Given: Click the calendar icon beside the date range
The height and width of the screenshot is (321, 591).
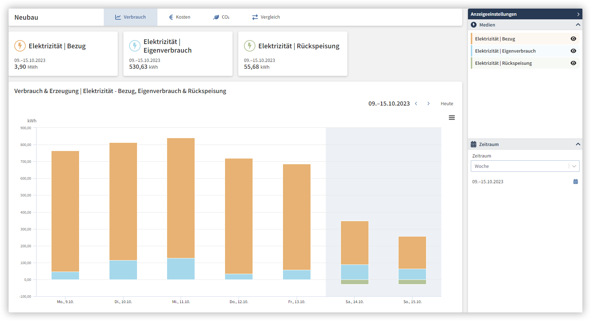Looking at the screenshot, I should 575,182.
